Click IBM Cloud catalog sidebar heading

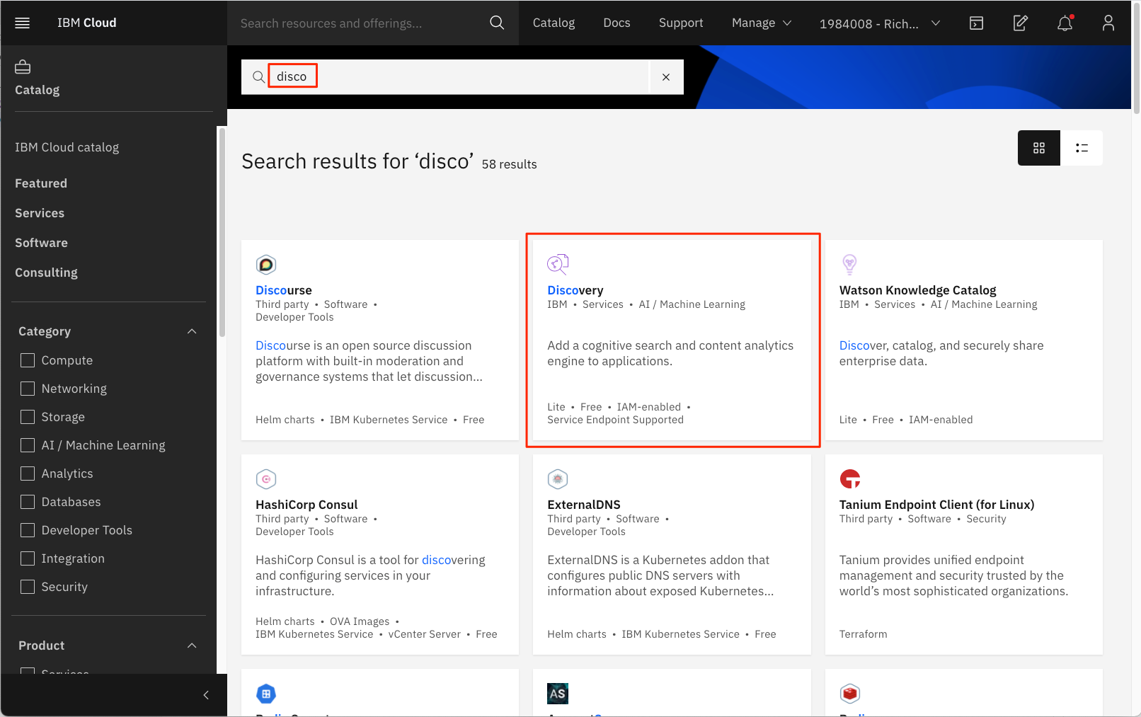coord(67,147)
